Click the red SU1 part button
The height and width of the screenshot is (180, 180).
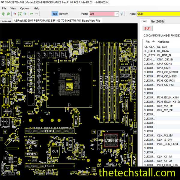click(x=148, y=28)
